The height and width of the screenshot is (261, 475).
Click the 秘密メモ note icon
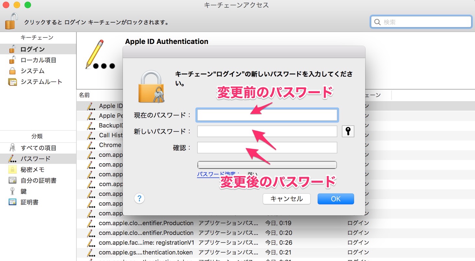click(12, 170)
